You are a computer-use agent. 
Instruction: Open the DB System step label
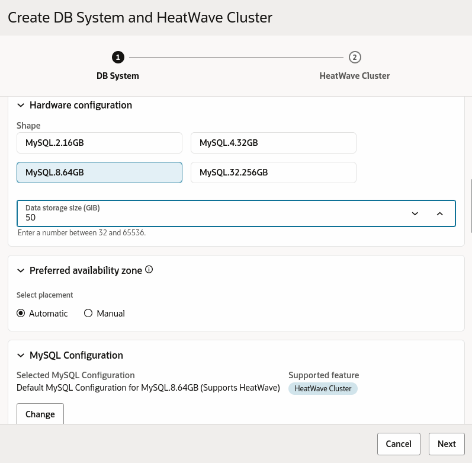coord(118,76)
